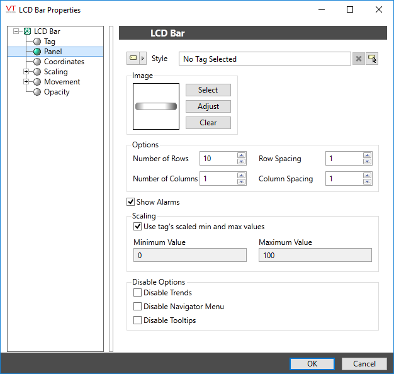Uncheck Use tag's scaled min and max values
Screen dimensions: 394x374
coord(138,227)
